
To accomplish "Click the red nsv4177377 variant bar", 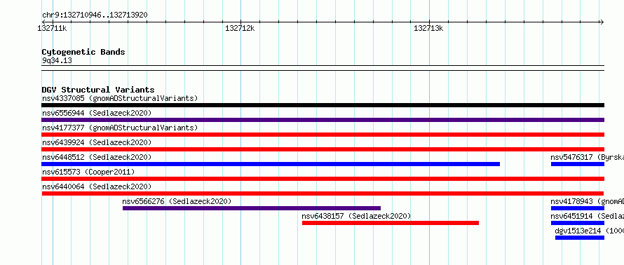I will pyautogui.click(x=323, y=135).
